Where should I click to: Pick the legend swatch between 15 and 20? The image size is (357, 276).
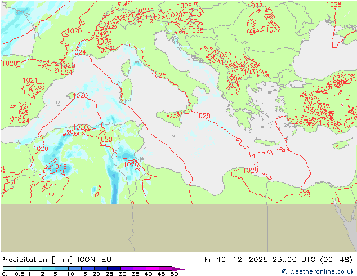88,269
